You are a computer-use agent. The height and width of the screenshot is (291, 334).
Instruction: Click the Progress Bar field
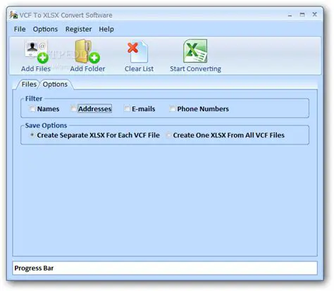(165, 268)
